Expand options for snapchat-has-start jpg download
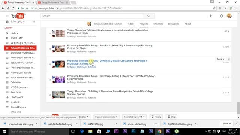Screen dimensions: 240x135 pyautogui.click(x=36, y=124)
